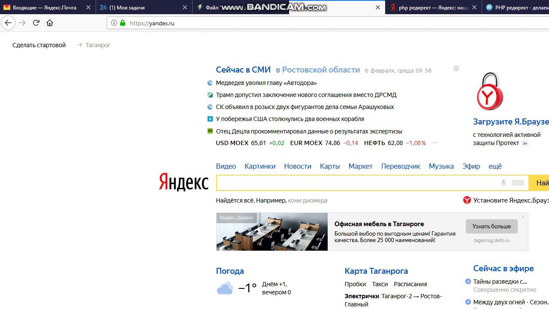Image resolution: width=549 pixels, height=309 pixels.
Task: Open the У побережья США столкнулись headline
Action: pyautogui.click(x=290, y=119)
